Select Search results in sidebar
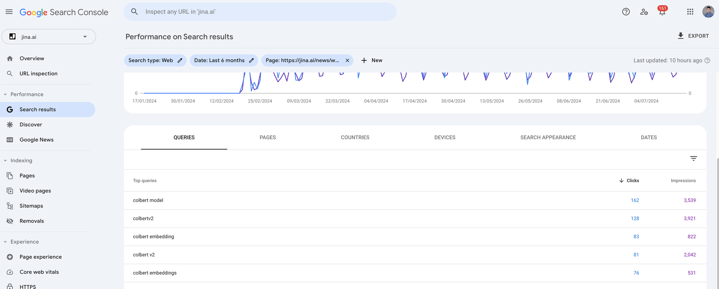 47,109
